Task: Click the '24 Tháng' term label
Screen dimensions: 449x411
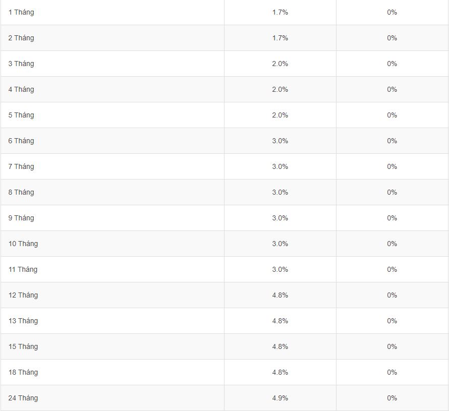Action: (23, 398)
